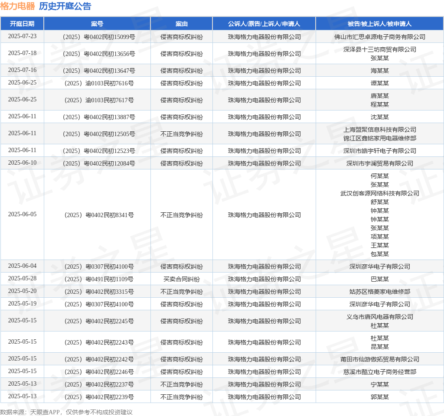The image size is (444, 416).
Task: Click case number 粤0402民初15099号
Action: click(x=99, y=37)
